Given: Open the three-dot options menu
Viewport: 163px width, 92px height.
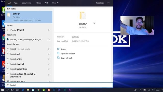Looking at the screenshot, I should pos(108,3).
